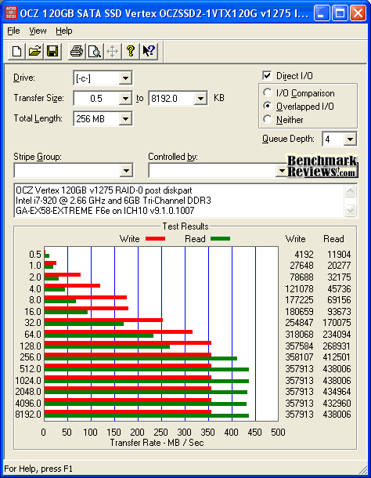Image resolution: width=371 pixels, height=478 pixels.
Task: Click the read value 432960
Action: pyautogui.click(x=337, y=404)
